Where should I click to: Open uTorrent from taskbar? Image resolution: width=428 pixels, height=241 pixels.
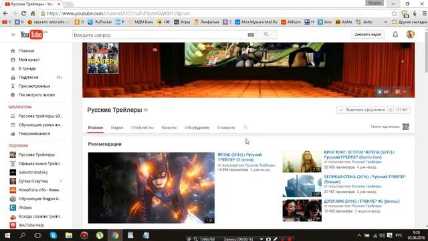tap(100, 235)
